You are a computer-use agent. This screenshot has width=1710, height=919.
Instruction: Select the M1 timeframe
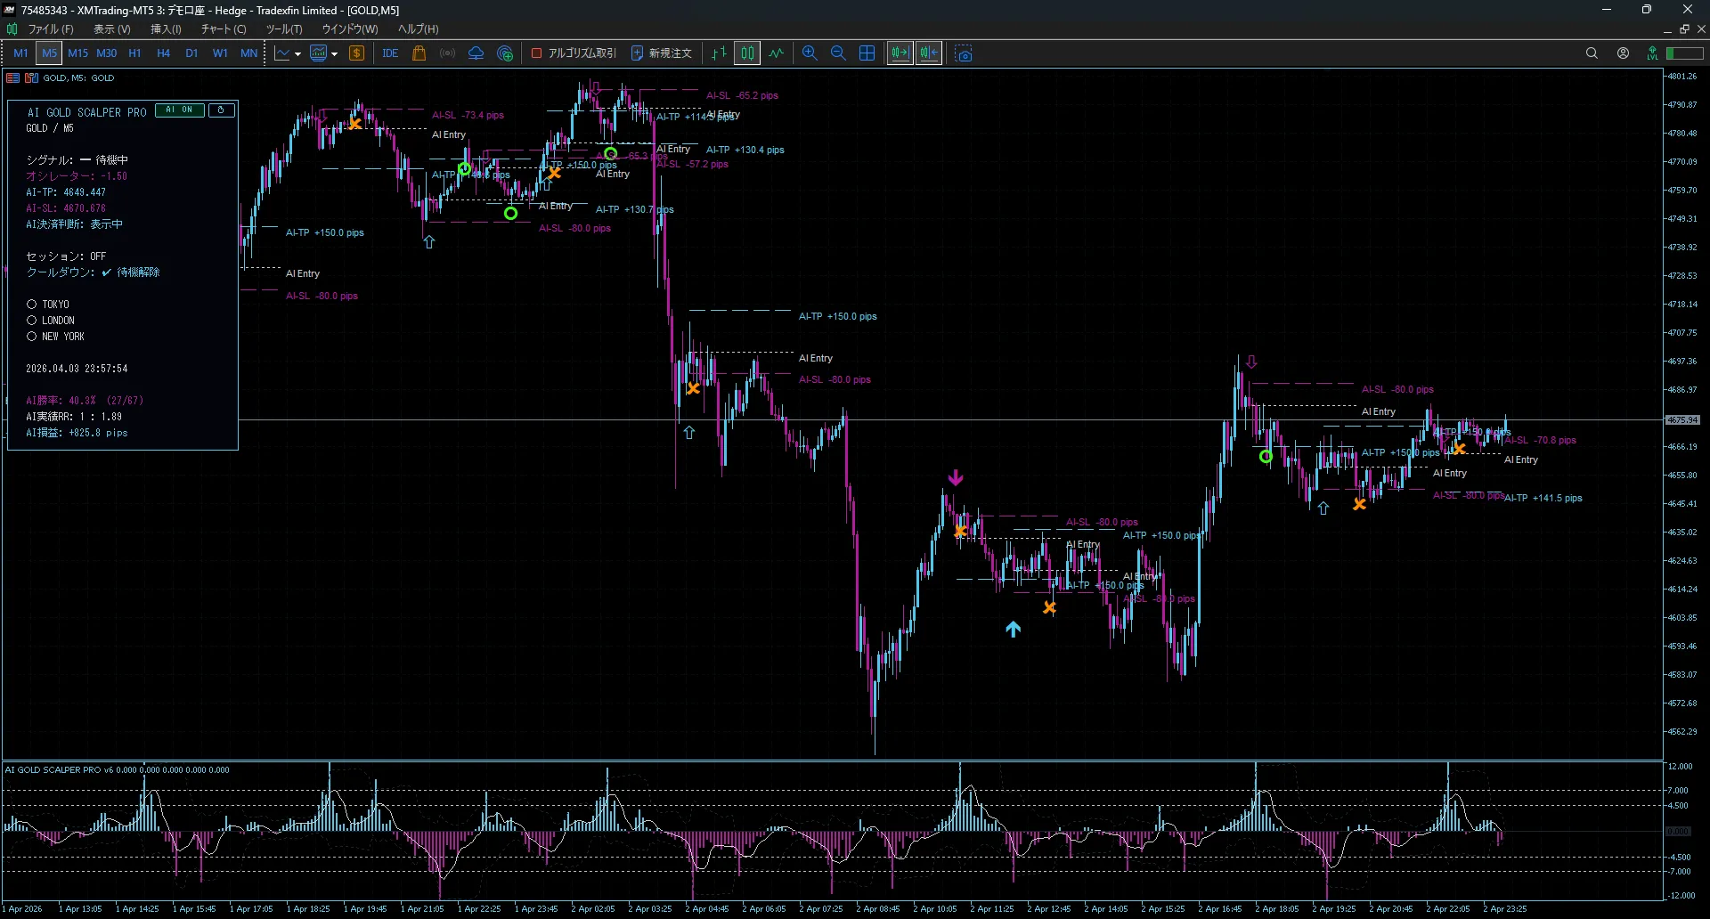[x=20, y=53]
